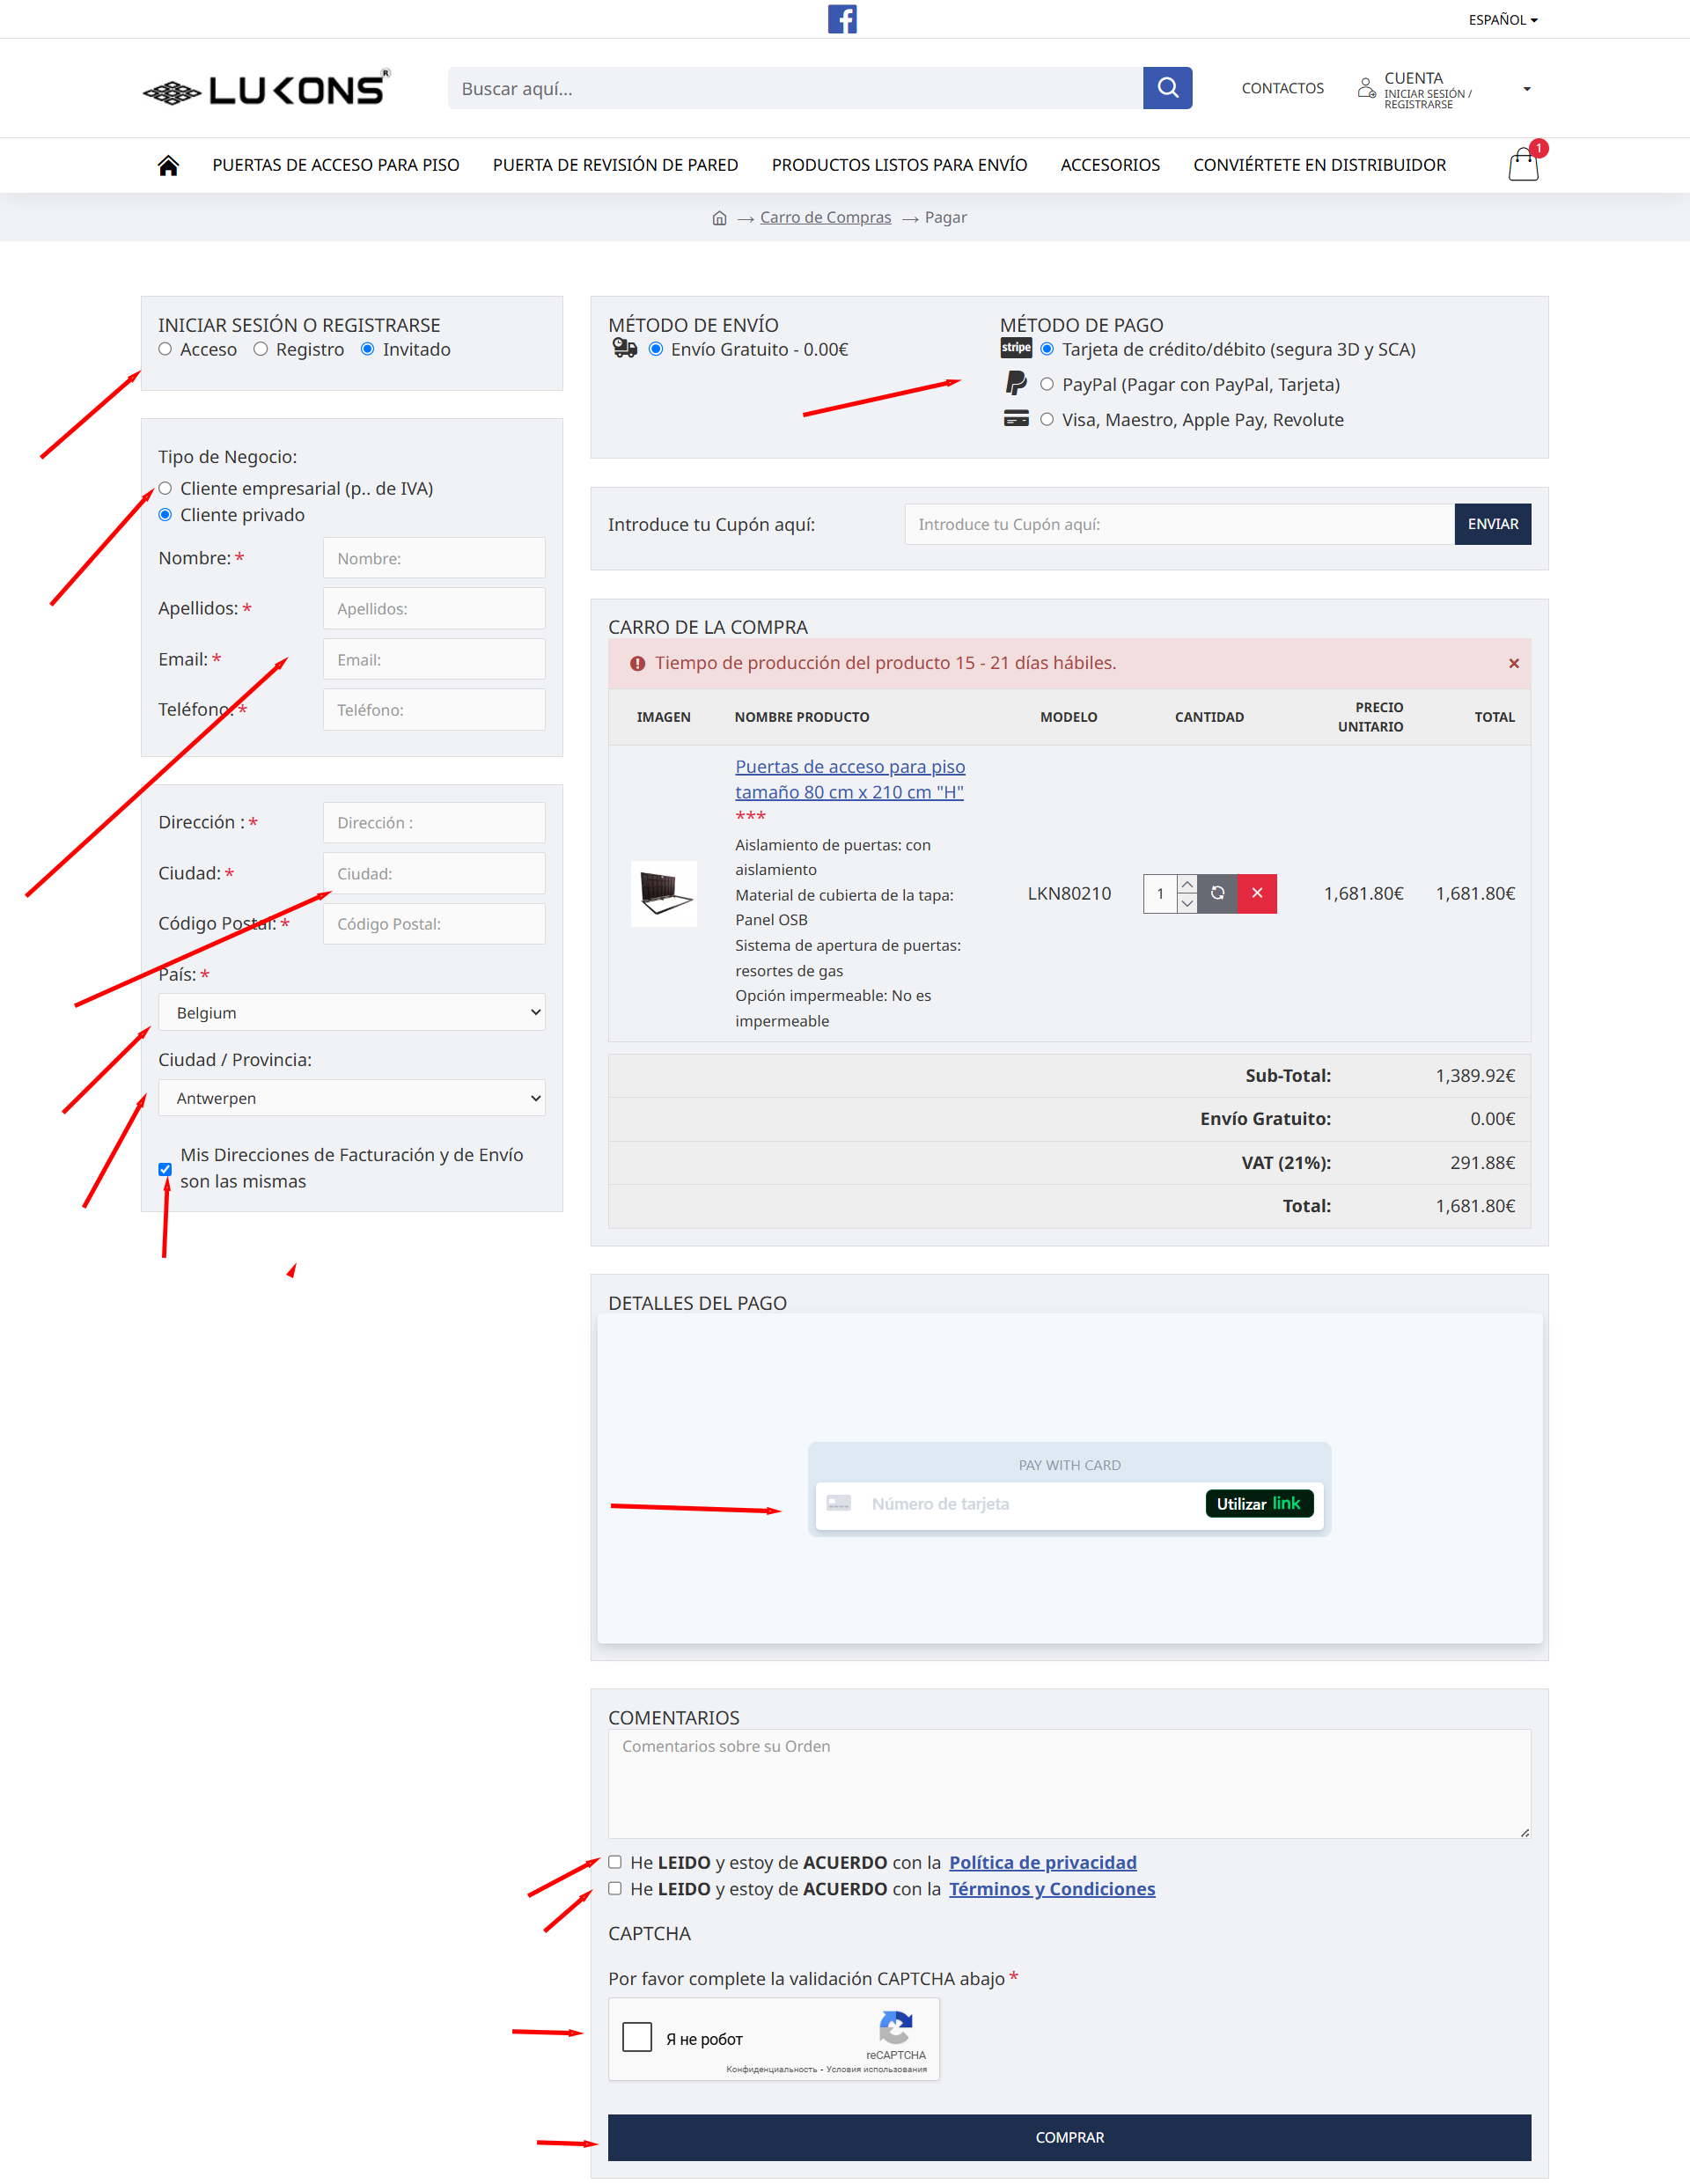Accept the Política de privacidad checkbox
This screenshot has width=1690, height=2184.
pos(615,1862)
